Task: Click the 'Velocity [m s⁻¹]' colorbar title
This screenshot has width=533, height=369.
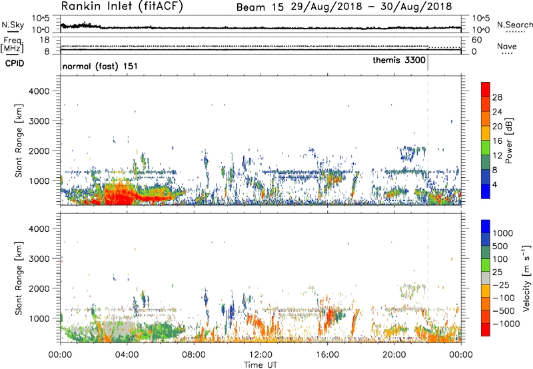Action: pyautogui.click(x=526, y=278)
